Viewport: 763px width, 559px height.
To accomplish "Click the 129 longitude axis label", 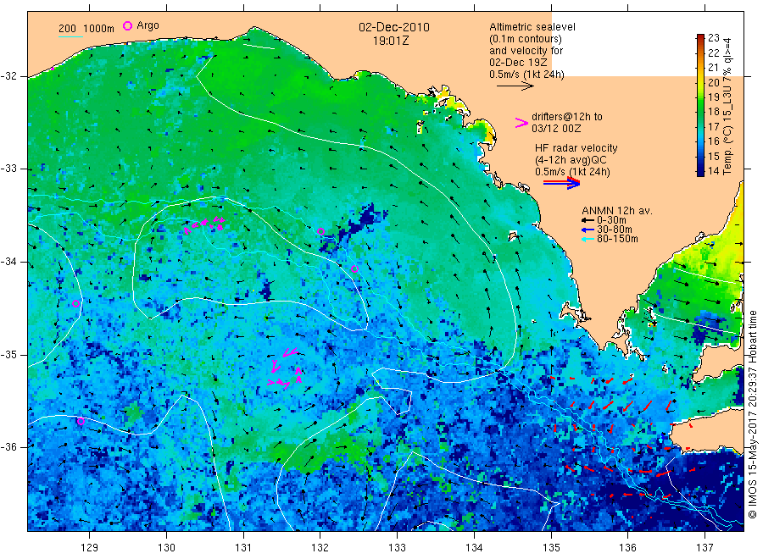I will (x=90, y=548).
